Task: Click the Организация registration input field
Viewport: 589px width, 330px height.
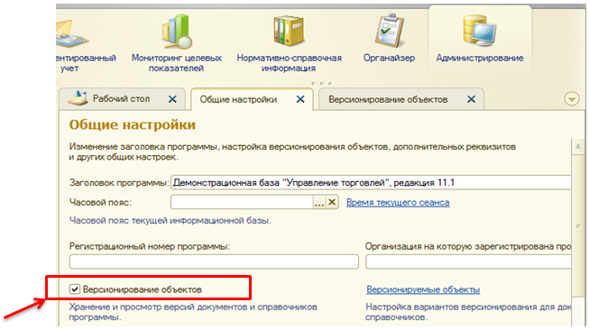Action: pyautogui.click(x=468, y=261)
